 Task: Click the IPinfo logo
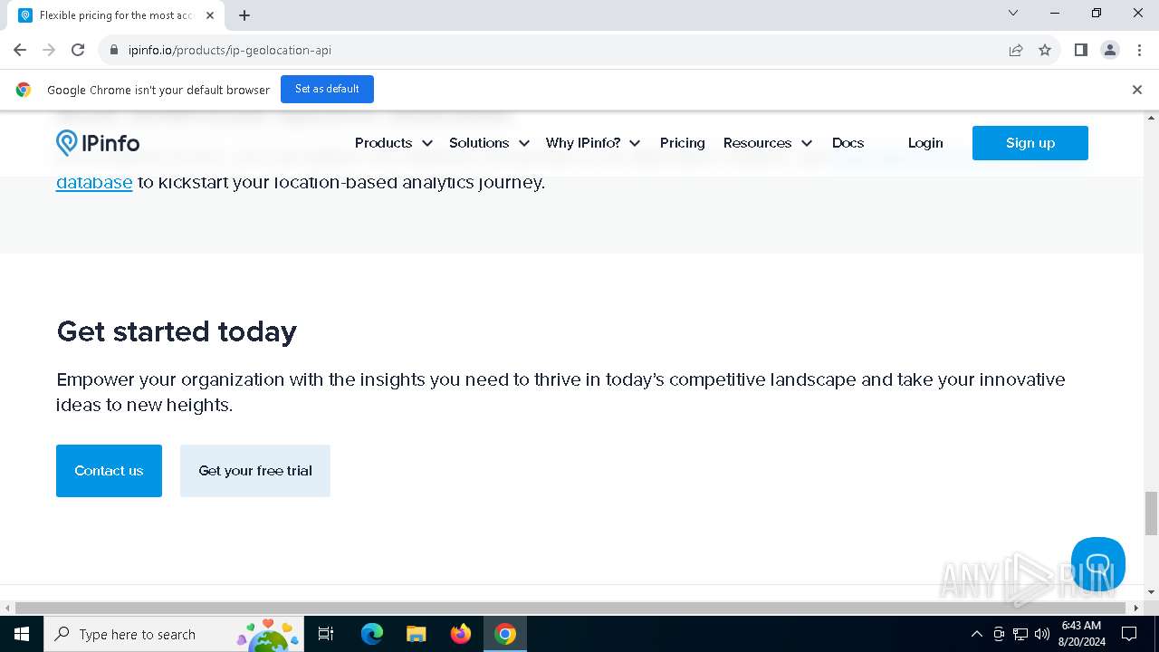tap(98, 143)
